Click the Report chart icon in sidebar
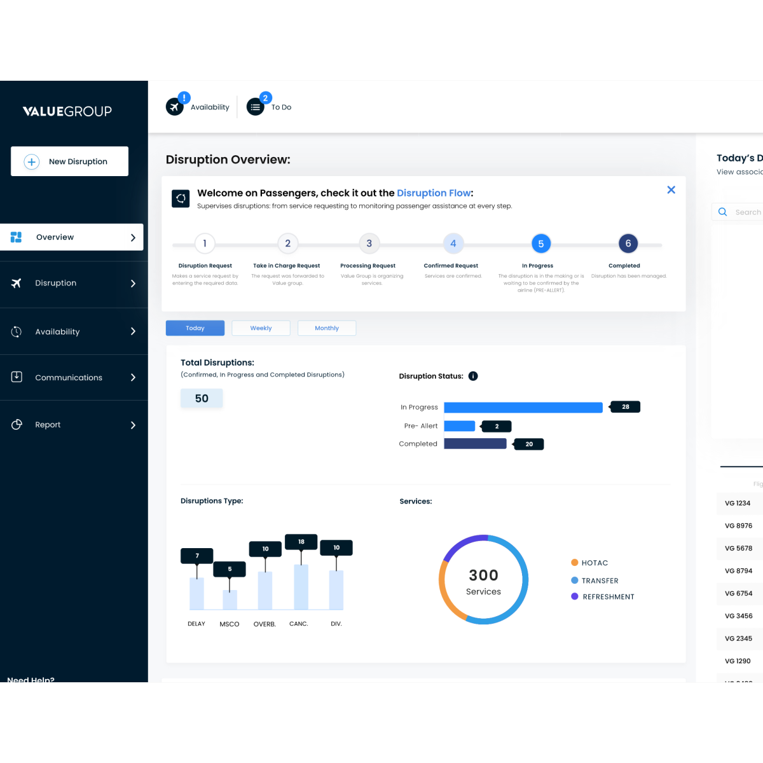The image size is (763, 763). 16,425
